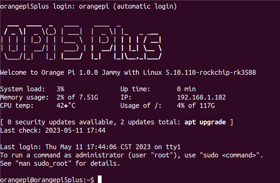Image resolution: width=280 pixels, height=183 pixels.
Task: Click the 'Up time:' label
Action: point(135,89)
